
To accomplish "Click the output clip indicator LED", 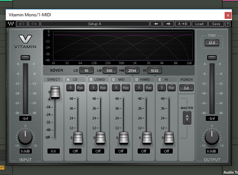I will tap(212, 57).
